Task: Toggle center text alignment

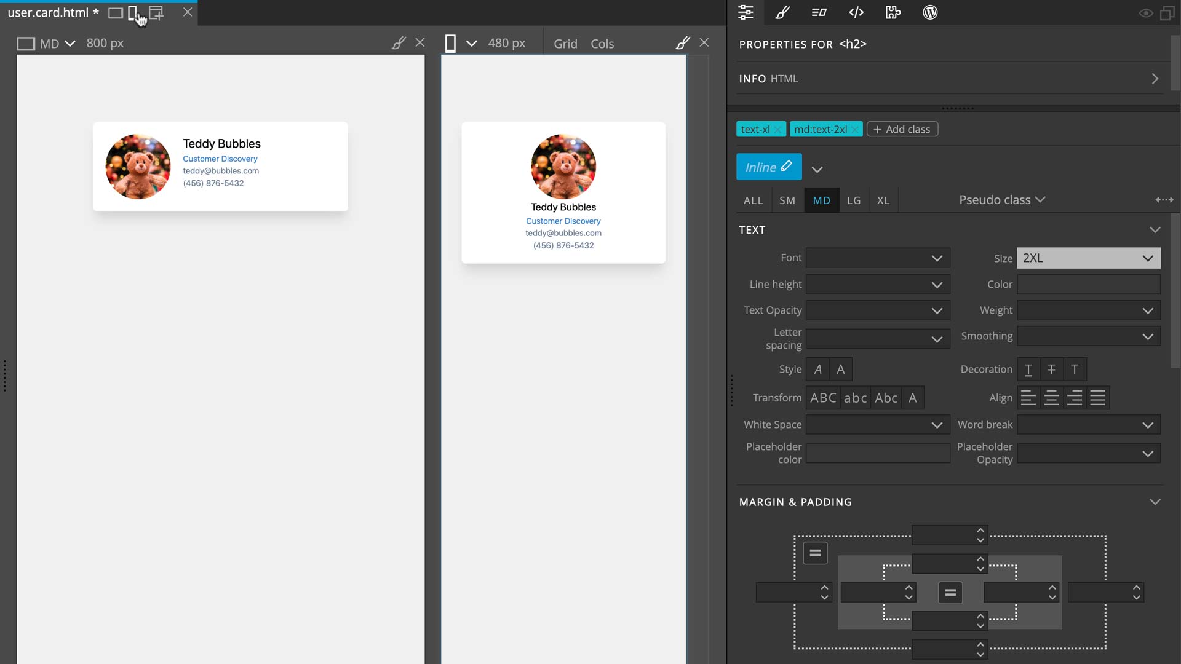Action: (1051, 398)
